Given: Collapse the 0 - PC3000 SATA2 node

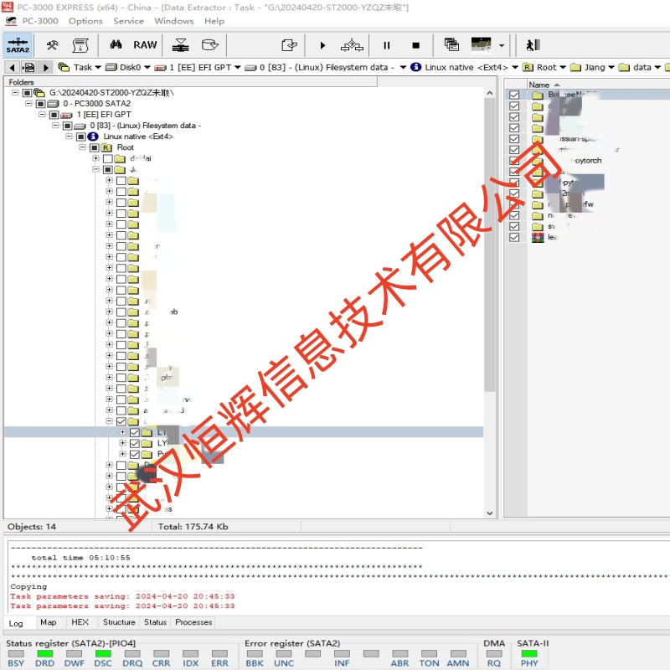Looking at the screenshot, I should coord(28,103).
